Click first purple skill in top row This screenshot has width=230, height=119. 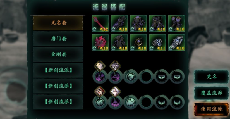point(100,77)
